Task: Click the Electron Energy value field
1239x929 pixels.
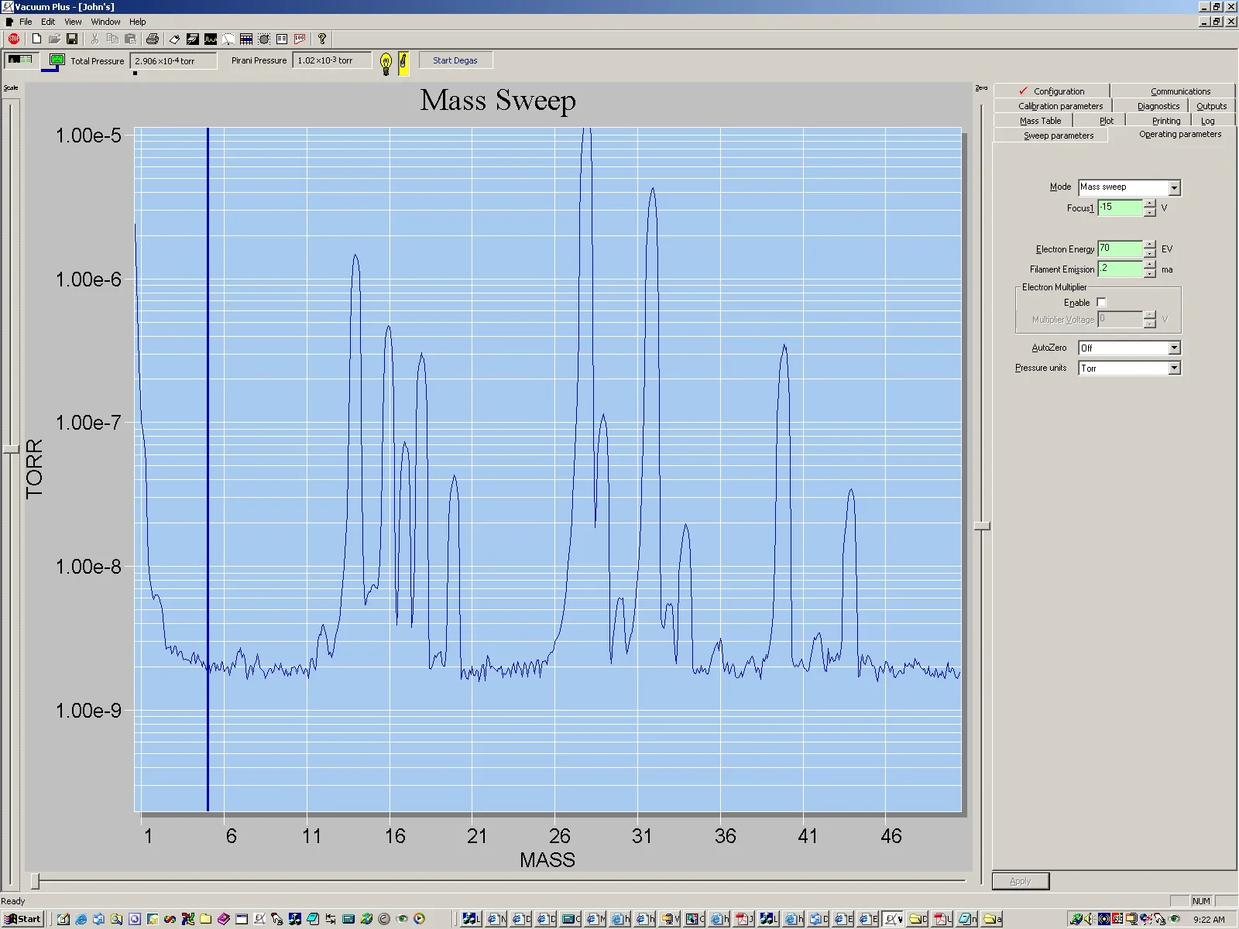Action: tap(1120, 249)
